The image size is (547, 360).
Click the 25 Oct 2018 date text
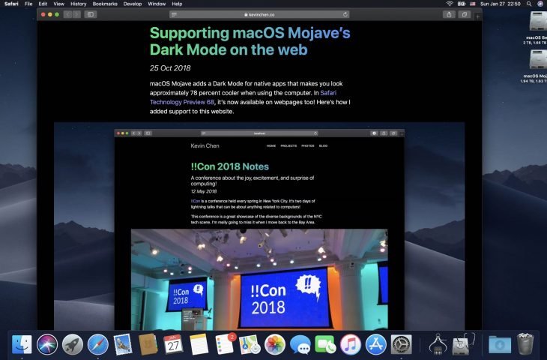click(170, 68)
